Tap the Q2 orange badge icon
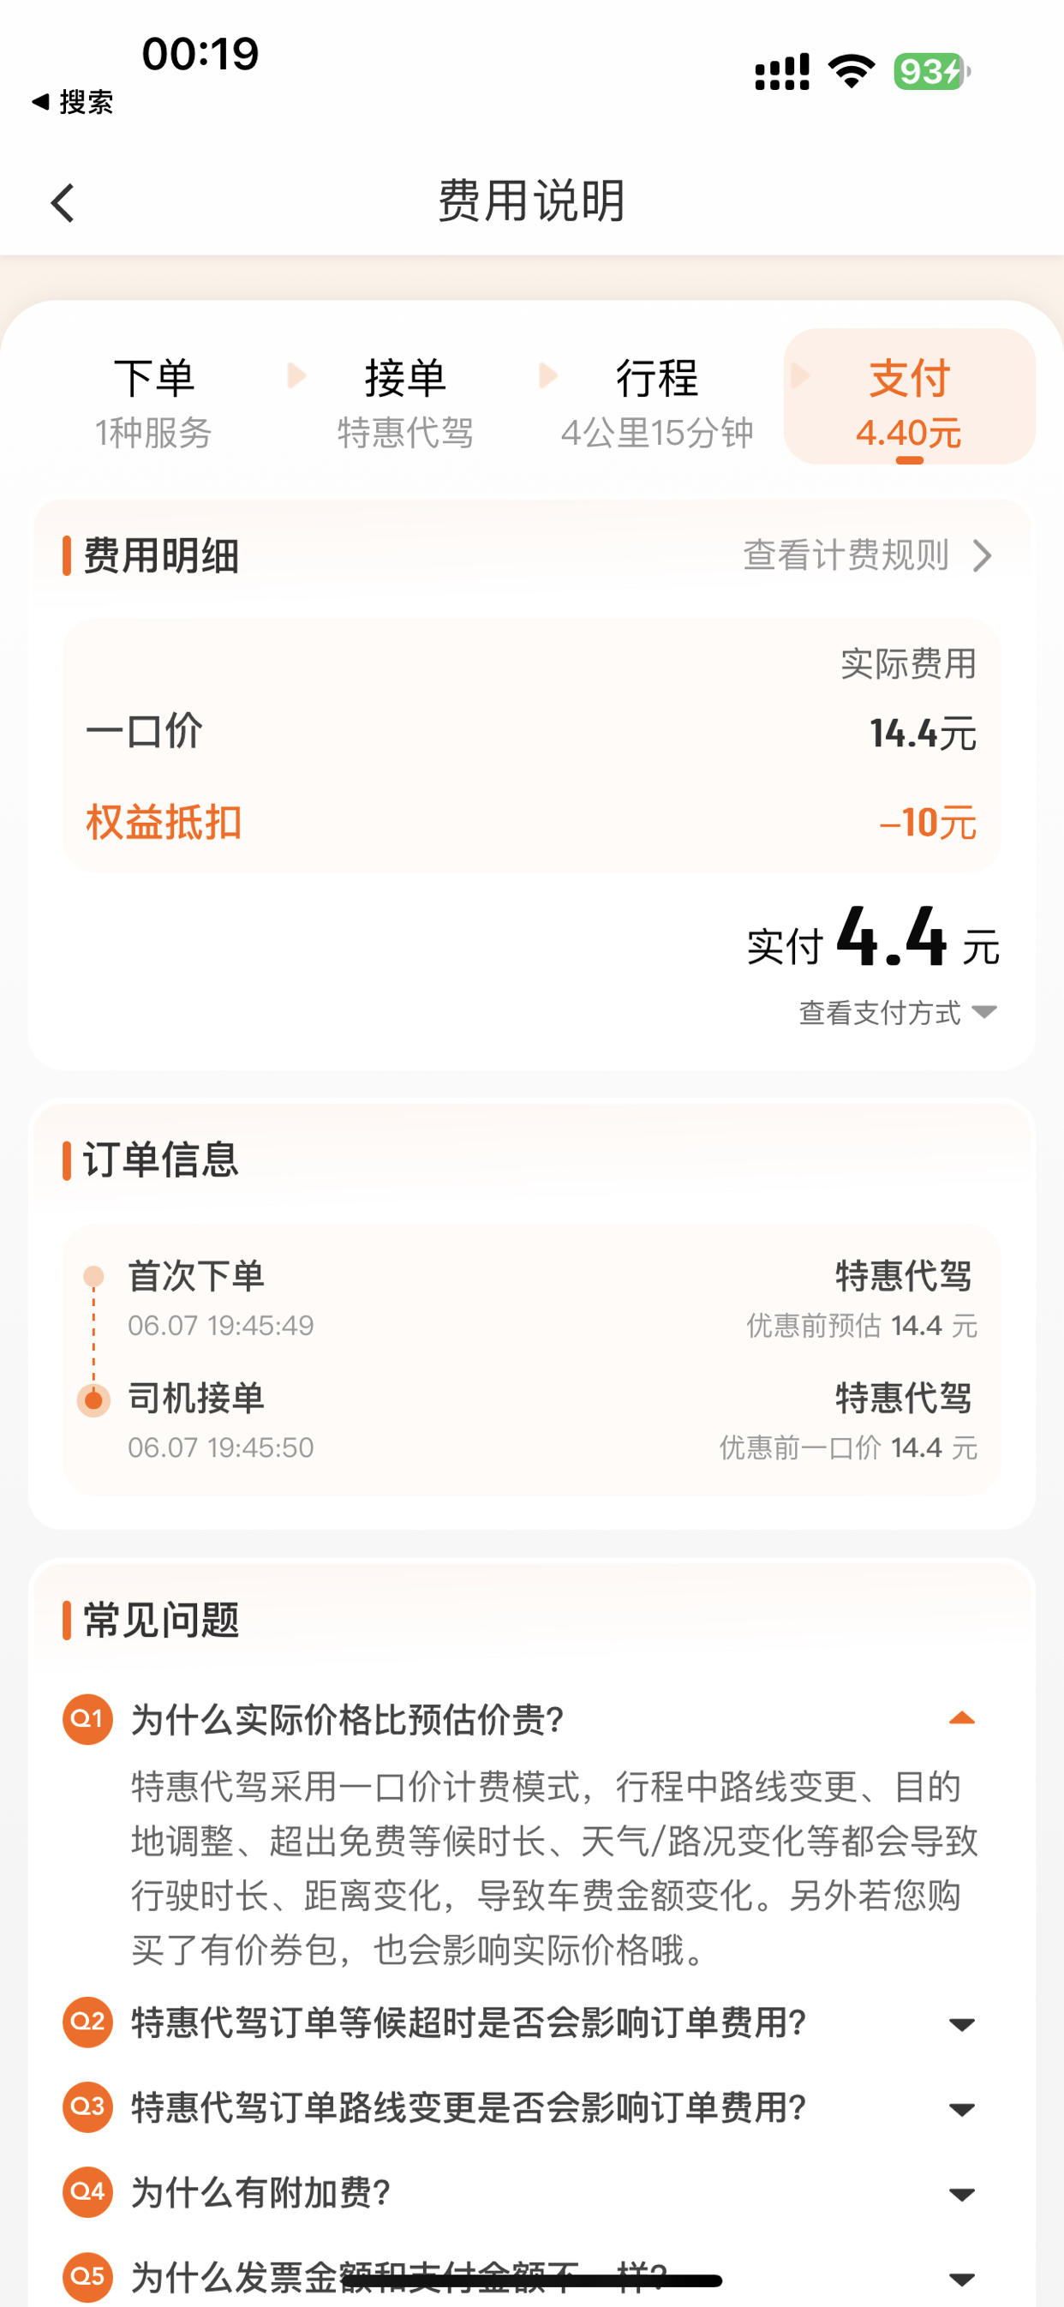 tap(87, 2022)
